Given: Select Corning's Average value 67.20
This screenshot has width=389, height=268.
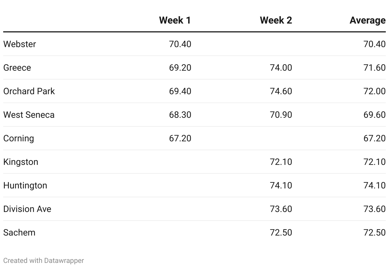Looking at the screenshot, I should (374, 138).
